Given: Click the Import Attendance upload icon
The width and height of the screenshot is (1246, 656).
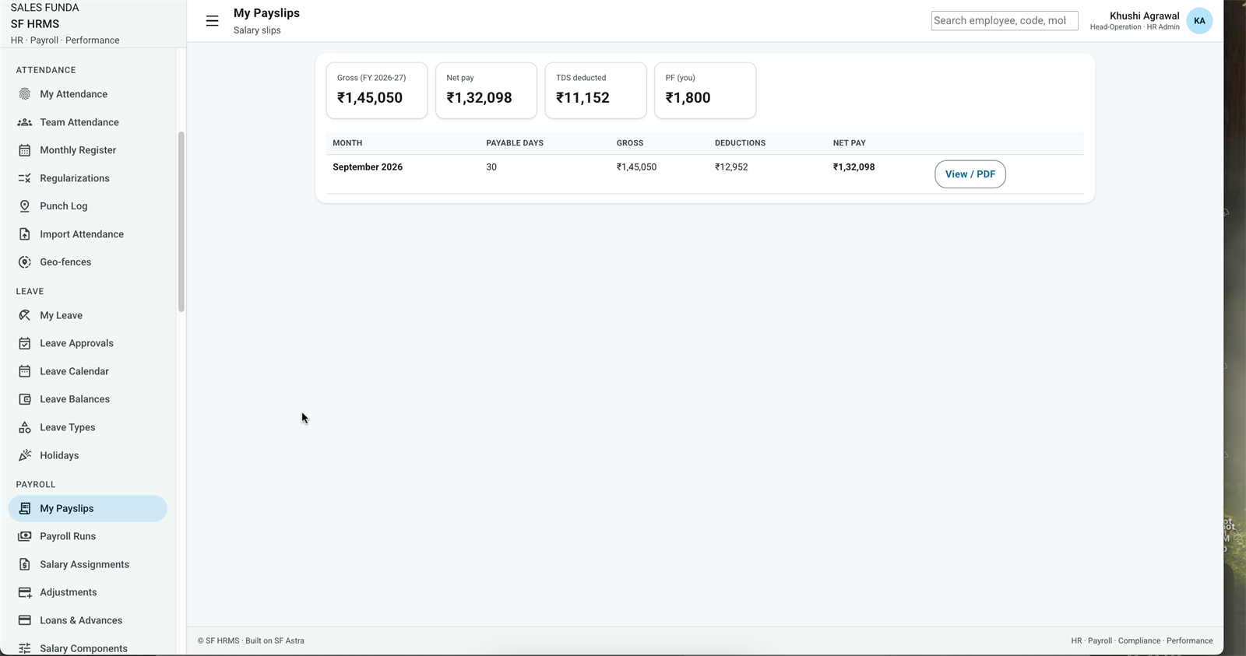Looking at the screenshot, I should coord(25,234).
